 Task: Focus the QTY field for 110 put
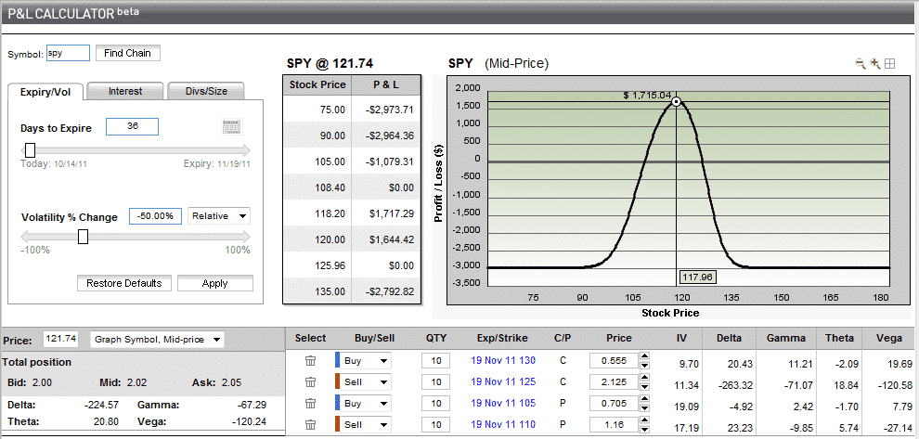click(x=436, y=425)
